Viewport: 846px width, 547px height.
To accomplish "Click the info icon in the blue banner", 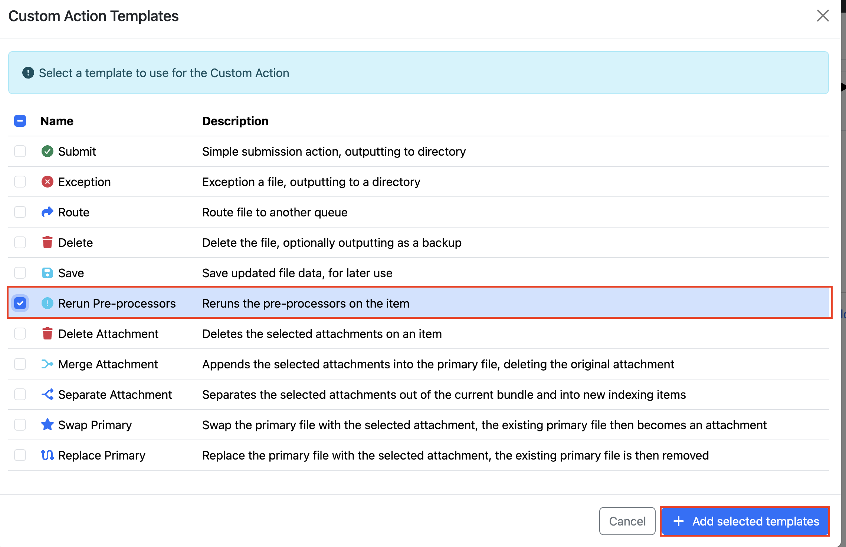I will 28,73.
